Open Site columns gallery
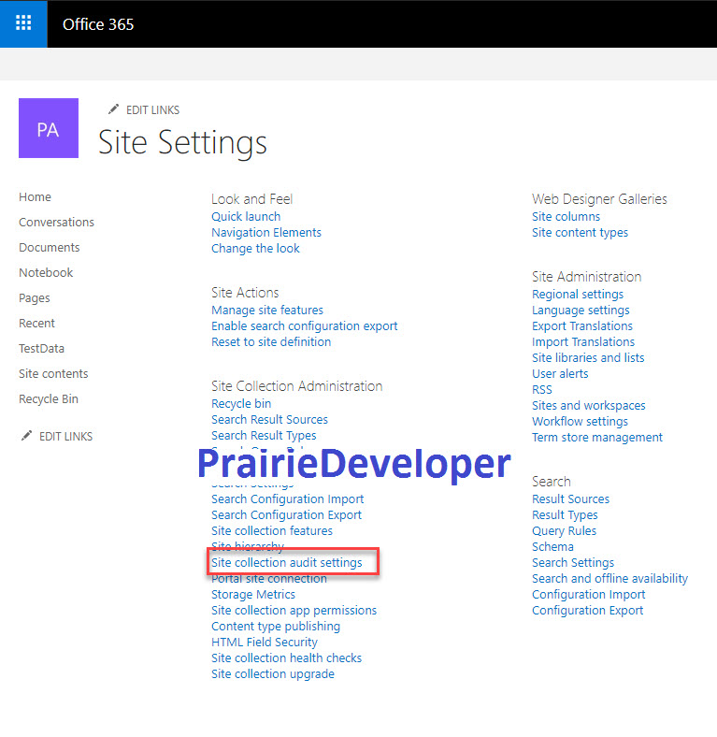The image size is (717, 737). point(566,217)
